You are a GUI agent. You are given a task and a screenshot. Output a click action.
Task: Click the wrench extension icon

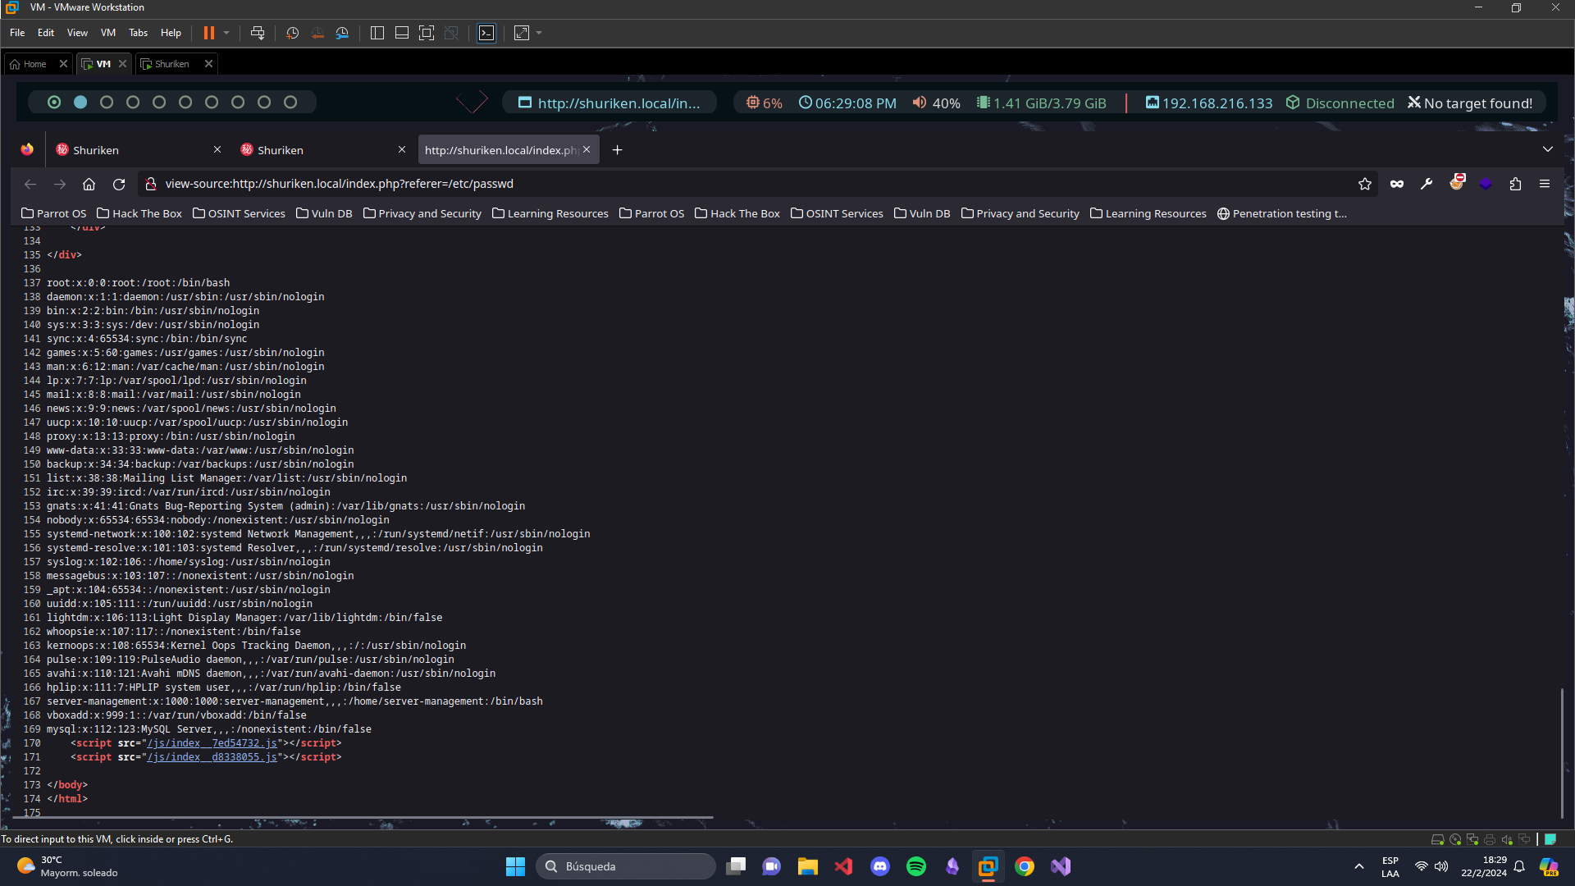pyautogui.click(x=1427, y=185)
